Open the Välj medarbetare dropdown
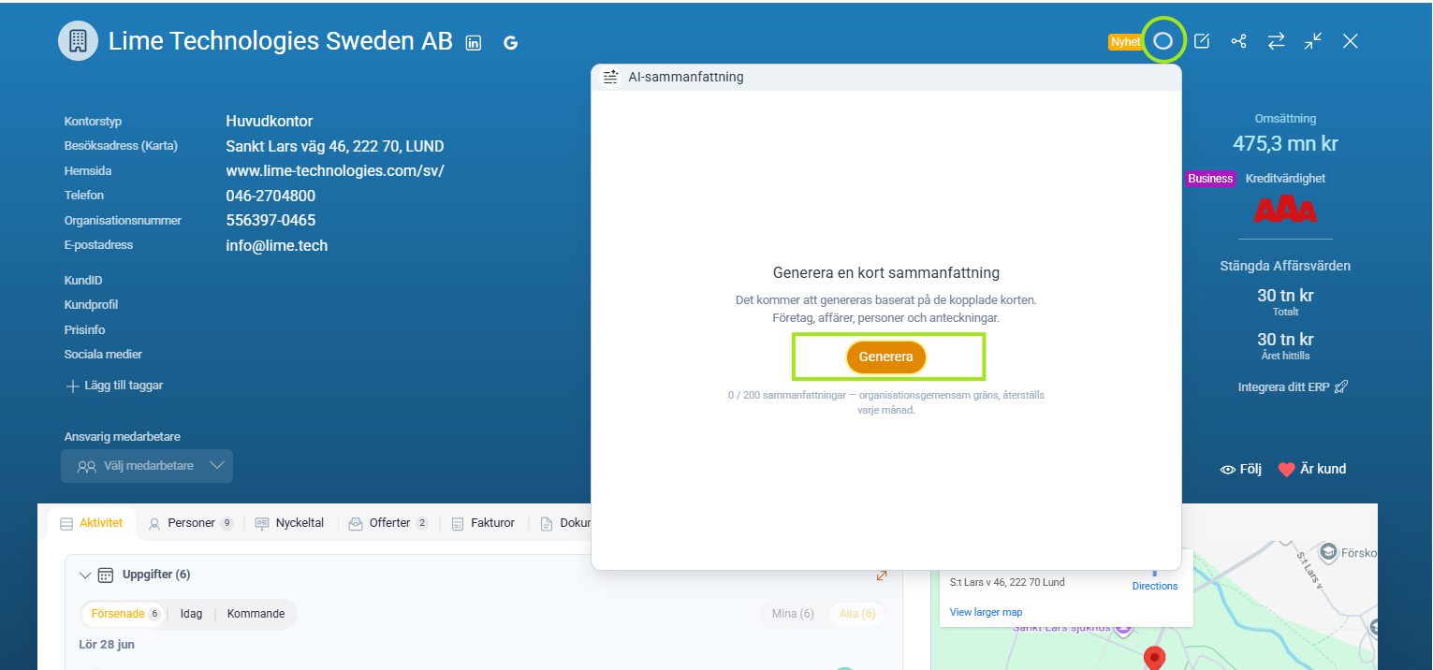This screenshot has width=1433, height=670. click(x=147, y=466)
